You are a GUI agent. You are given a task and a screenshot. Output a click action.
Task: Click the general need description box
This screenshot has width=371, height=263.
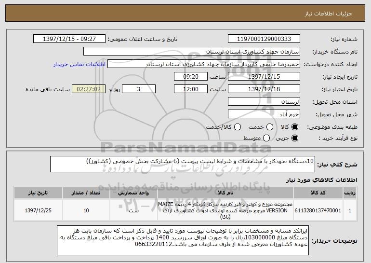(x=183, y=164)
